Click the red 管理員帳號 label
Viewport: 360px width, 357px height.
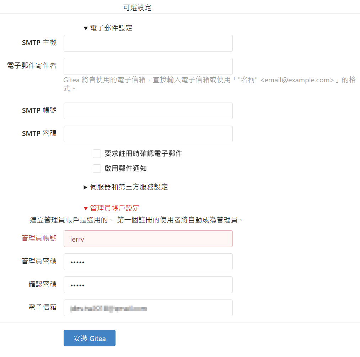coord(39,238)
